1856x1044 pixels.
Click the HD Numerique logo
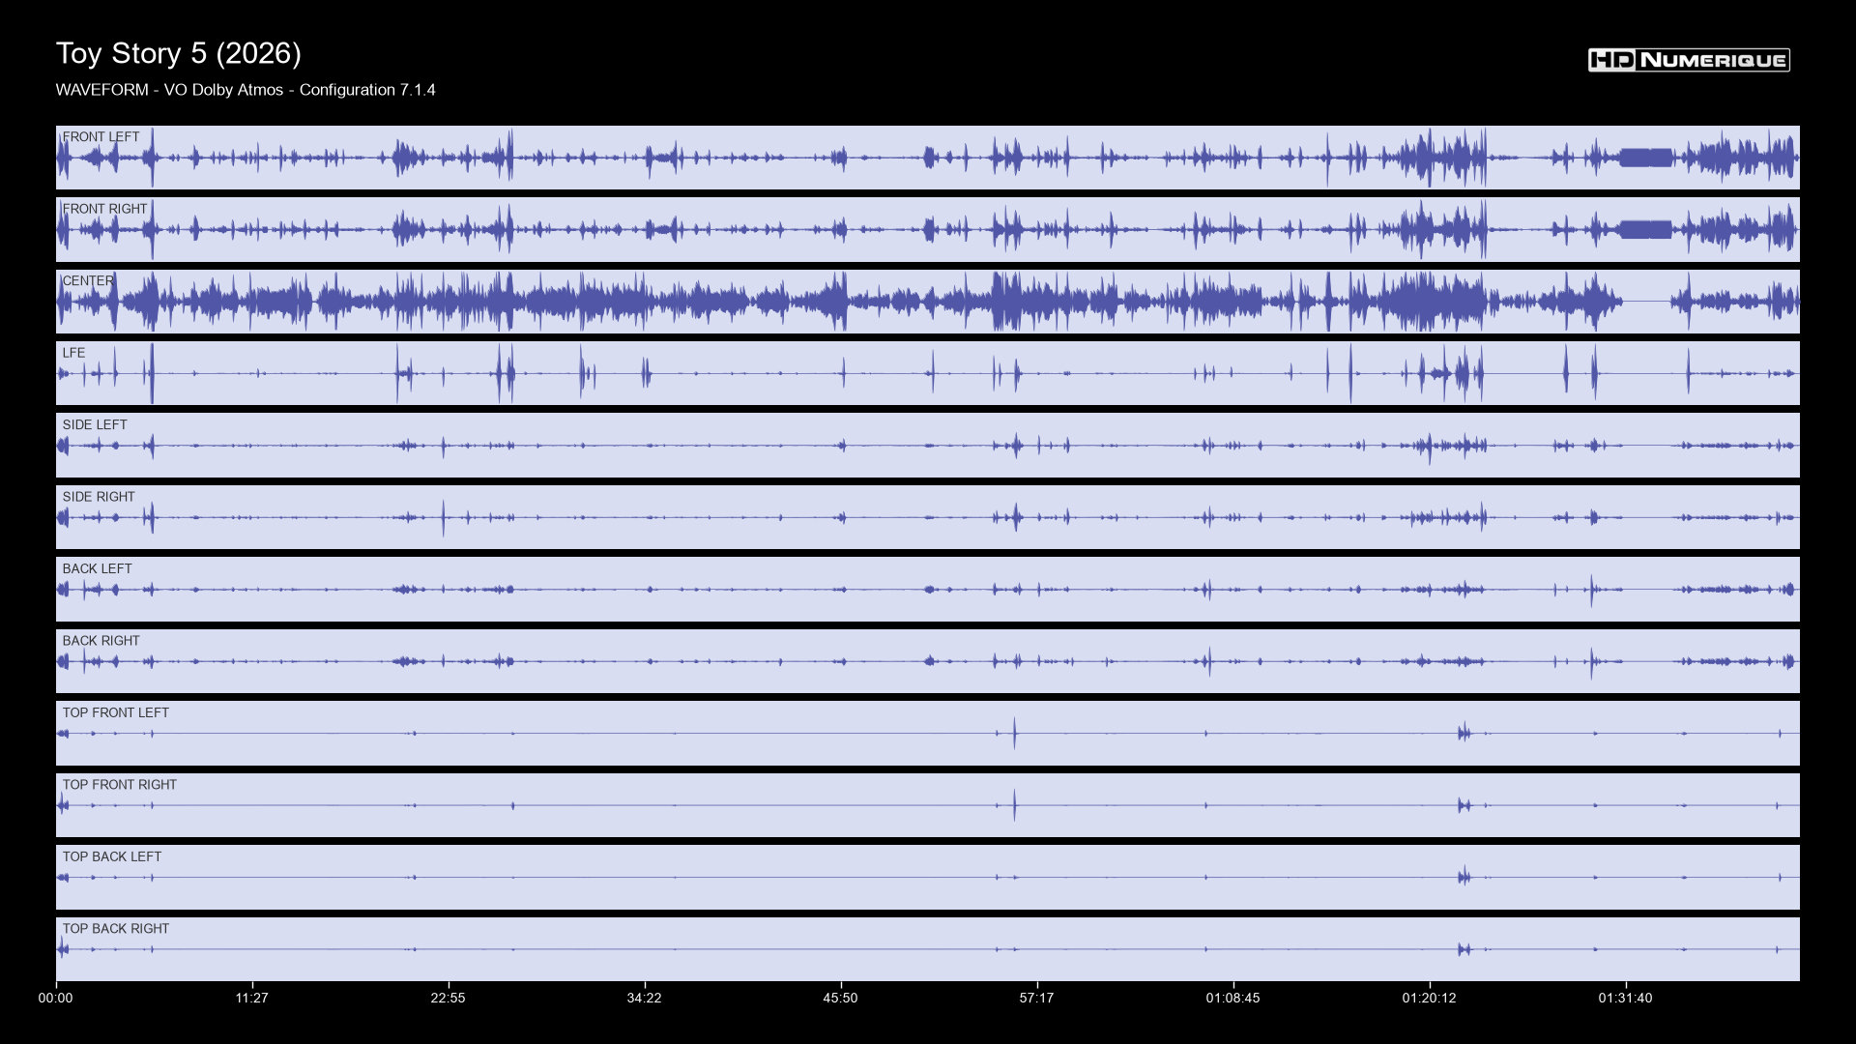pos(1689,60)
